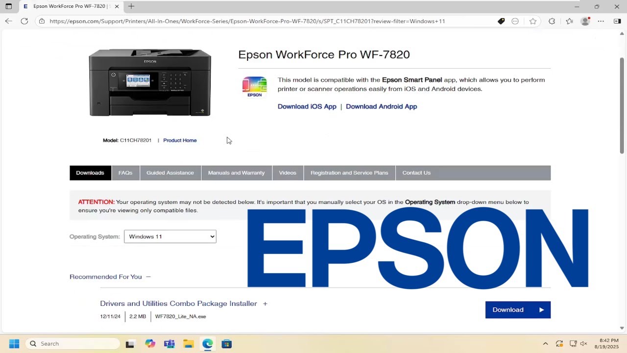The image size is (627, 353).
Task: Open Edge settings and more menu
Action: coord(602,21)
